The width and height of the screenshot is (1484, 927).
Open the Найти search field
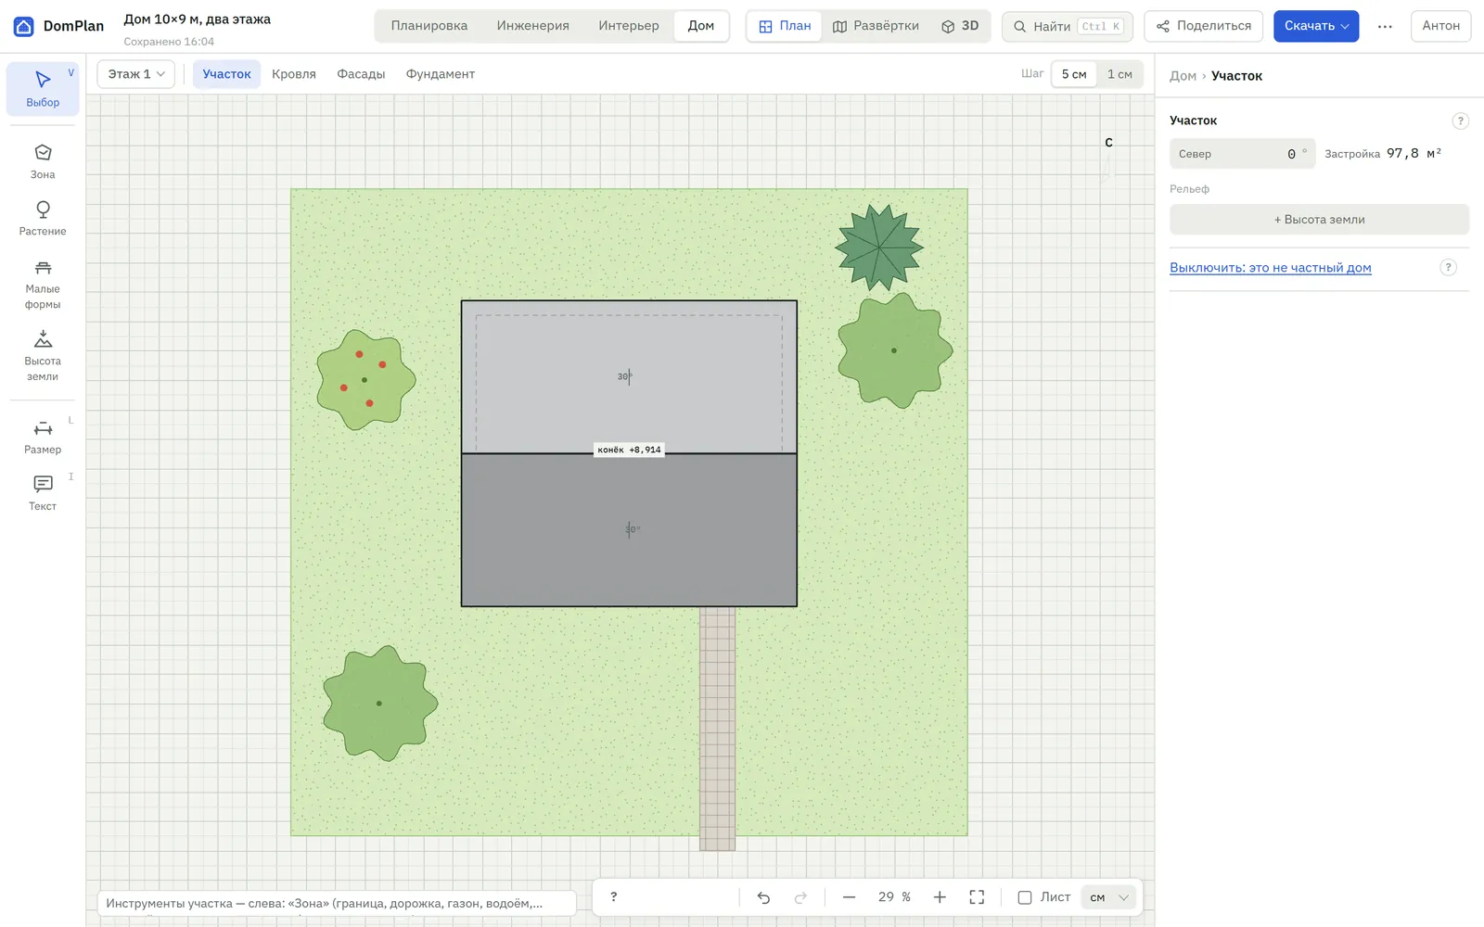[1068, 26]
